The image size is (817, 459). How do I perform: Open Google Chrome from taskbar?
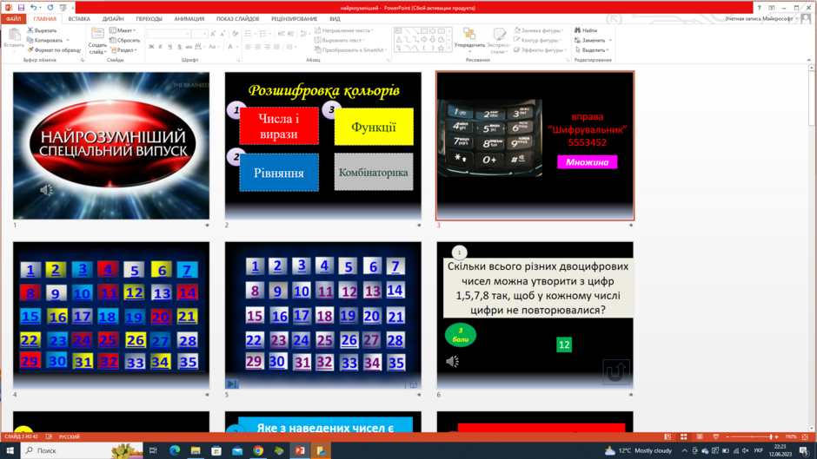258,450
